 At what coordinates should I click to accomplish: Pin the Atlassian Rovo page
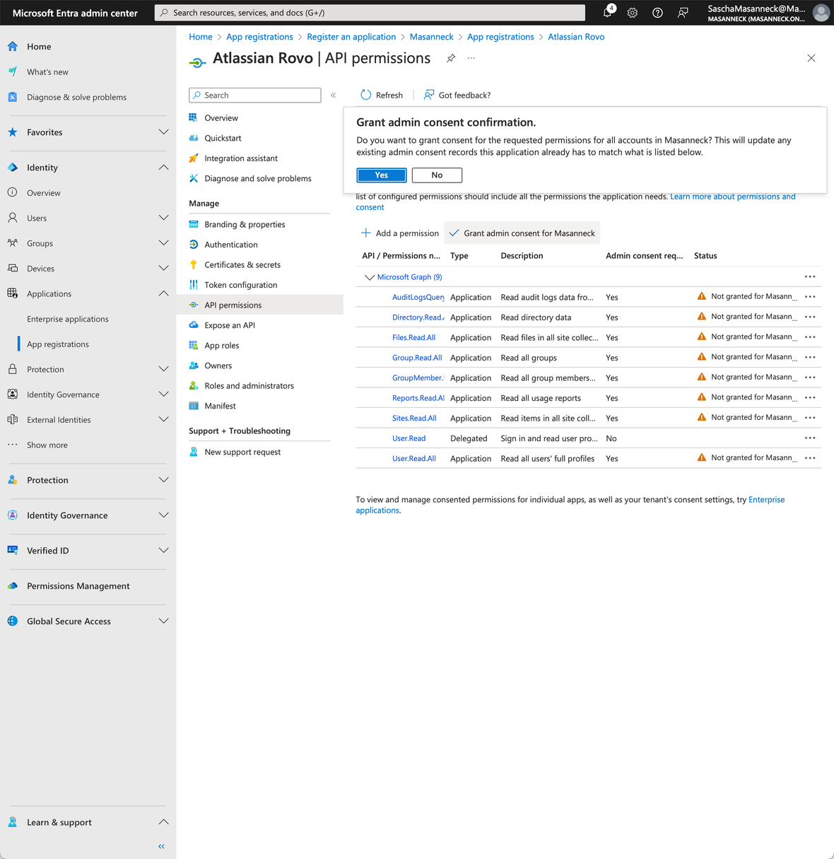[x=450, y=59]
